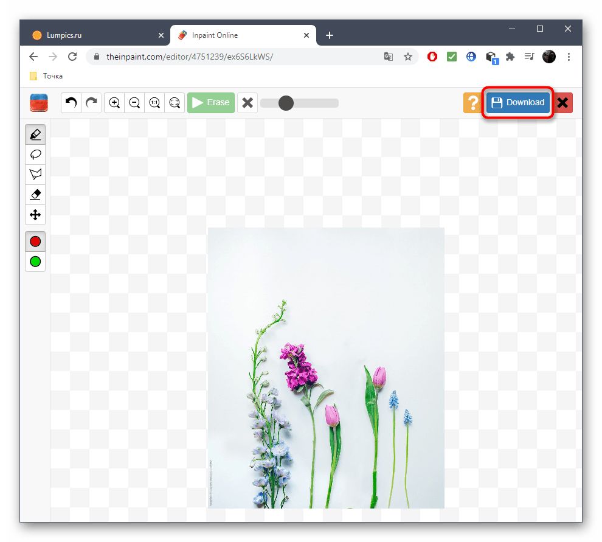This screenshot has height=542, width=602.
Task: Undo the last action
Action: click(x=71, y=103)
